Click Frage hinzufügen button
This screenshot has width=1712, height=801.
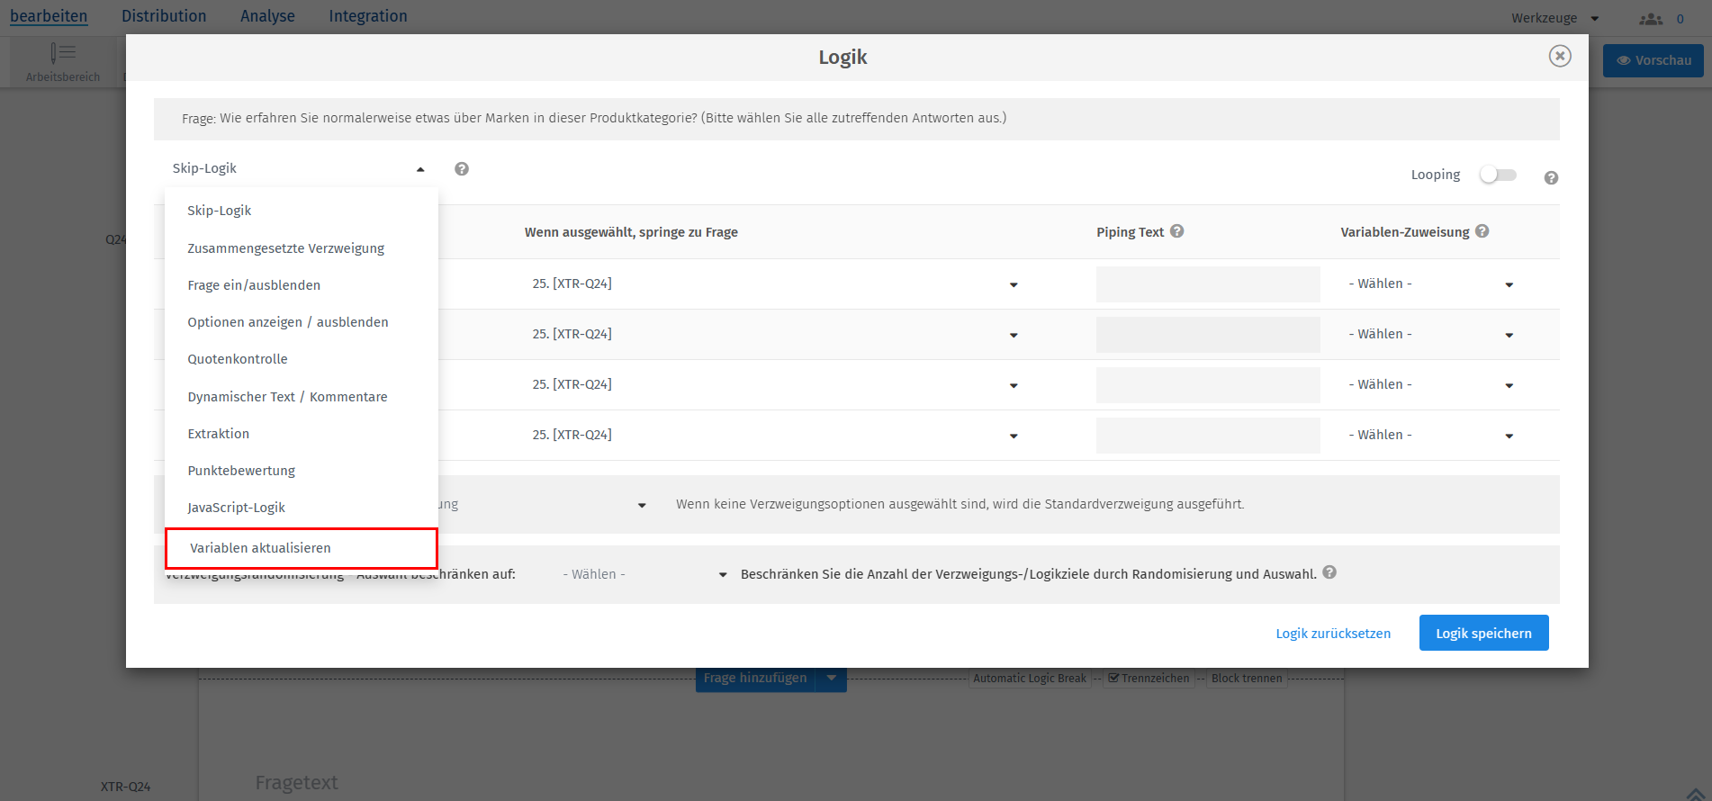tap(755, 678)
